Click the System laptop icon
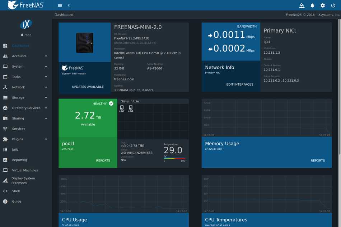Screen dimensions: 341x227 coord(5,66)
